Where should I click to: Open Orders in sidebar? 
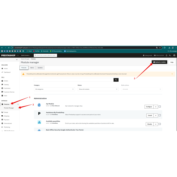click(x=5, y=81)
